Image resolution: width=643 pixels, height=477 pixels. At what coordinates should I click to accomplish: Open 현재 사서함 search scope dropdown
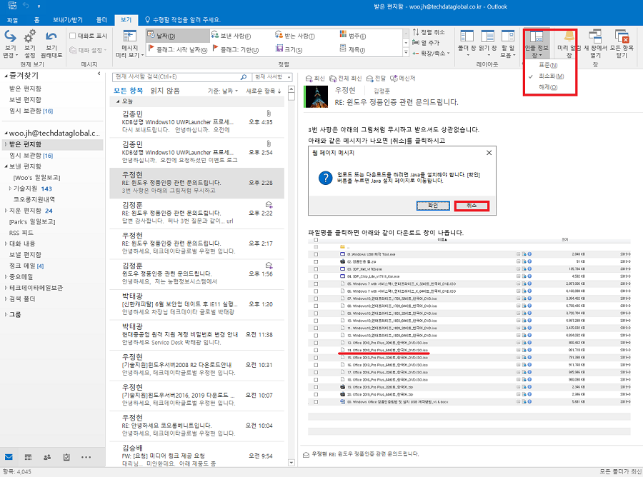point(272,76)
